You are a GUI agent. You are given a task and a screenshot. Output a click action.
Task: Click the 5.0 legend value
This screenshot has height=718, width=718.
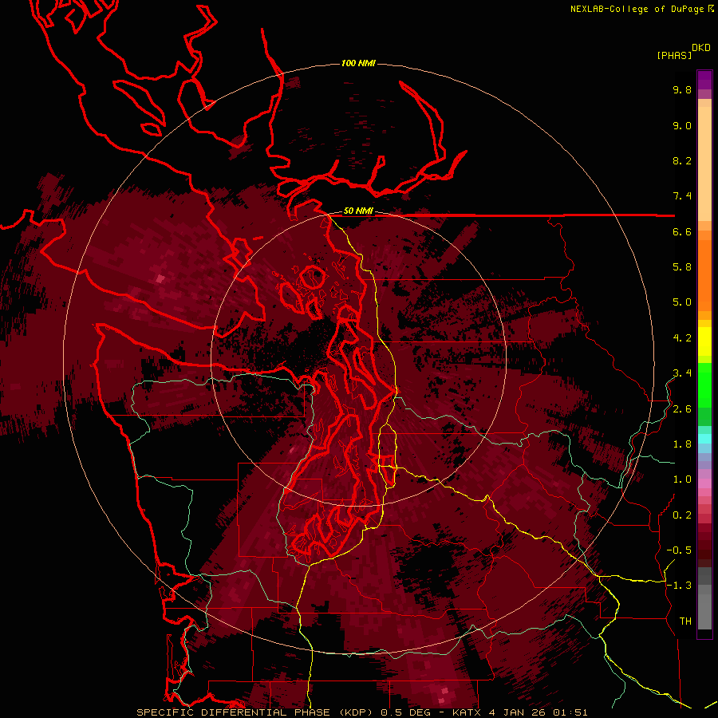click(x=682, y=302)
